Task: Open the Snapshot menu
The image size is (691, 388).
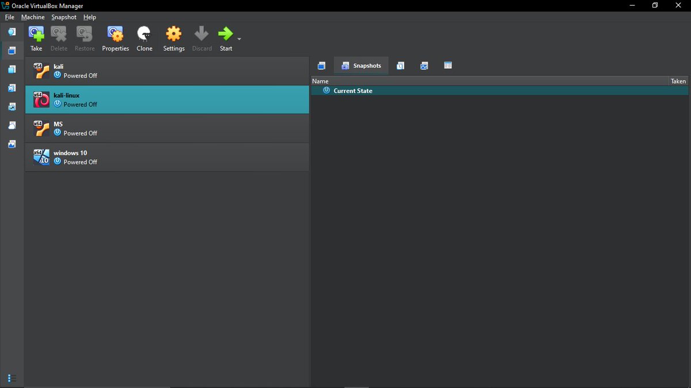Action: [64, 17]
